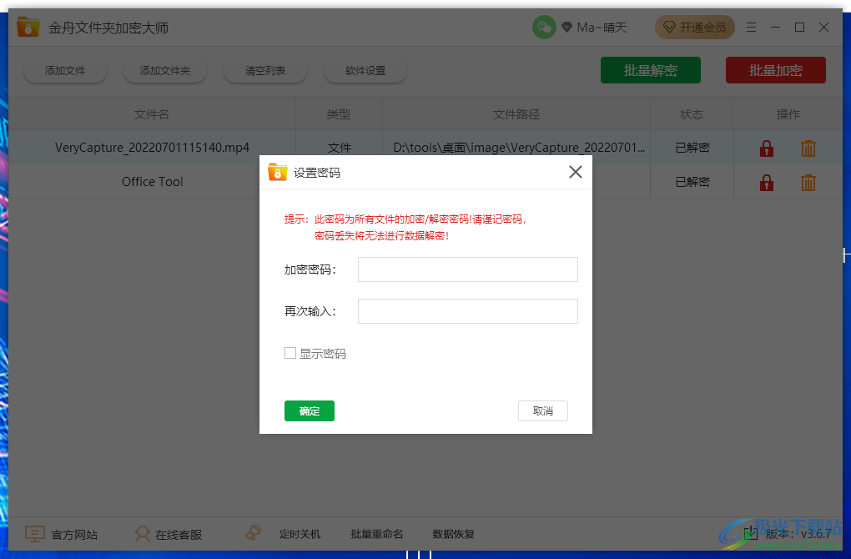851x559 pixels.
Task: Click inside the 加密密码 input field
Action: (467, 269)
